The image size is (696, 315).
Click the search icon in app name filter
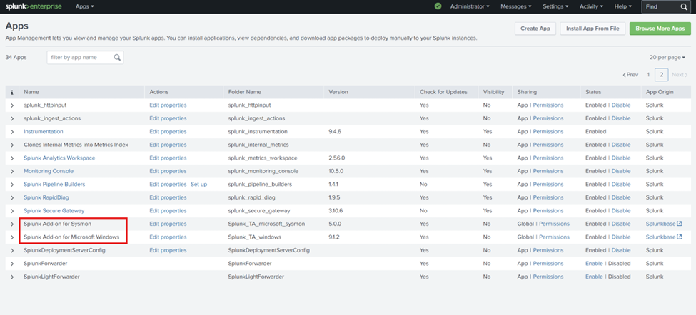(117, 57)
